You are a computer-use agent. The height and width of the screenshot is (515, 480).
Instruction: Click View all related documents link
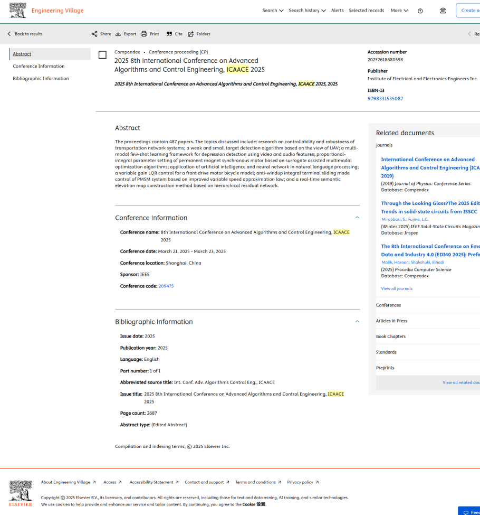[461, 382]
